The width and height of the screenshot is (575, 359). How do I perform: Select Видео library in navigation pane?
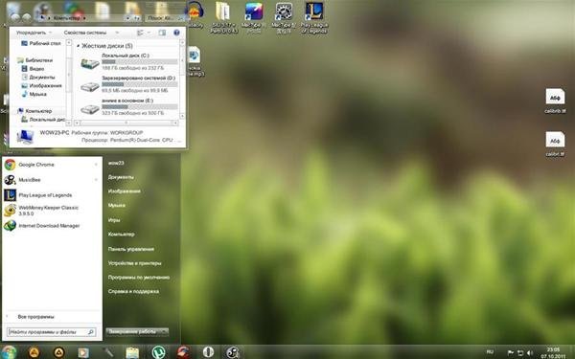pyautogui.click(x=33, y=69)
